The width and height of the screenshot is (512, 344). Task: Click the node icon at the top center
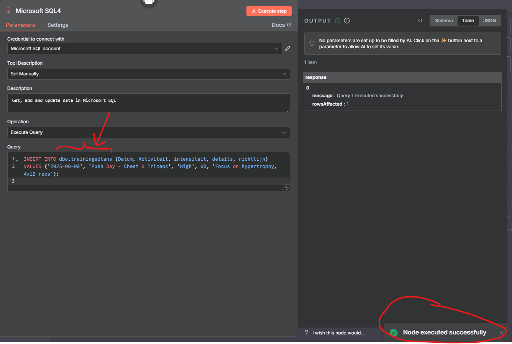(149, 2)
